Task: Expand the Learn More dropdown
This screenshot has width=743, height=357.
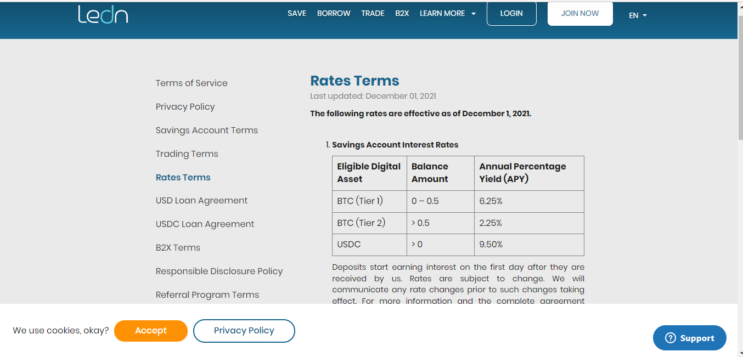Action: (448, 13)
